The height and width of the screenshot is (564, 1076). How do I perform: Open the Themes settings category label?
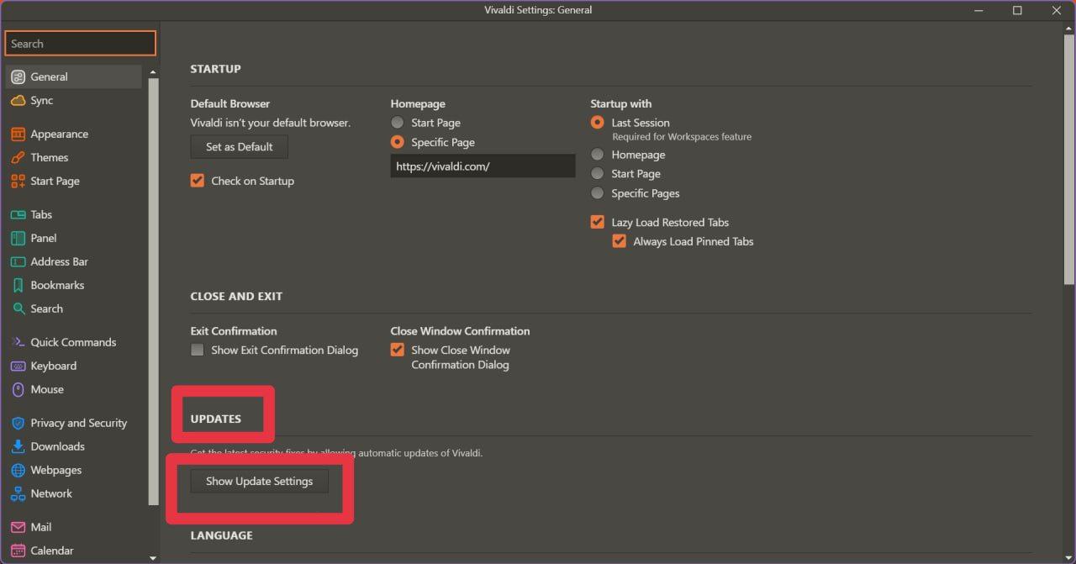coord(50,157)
